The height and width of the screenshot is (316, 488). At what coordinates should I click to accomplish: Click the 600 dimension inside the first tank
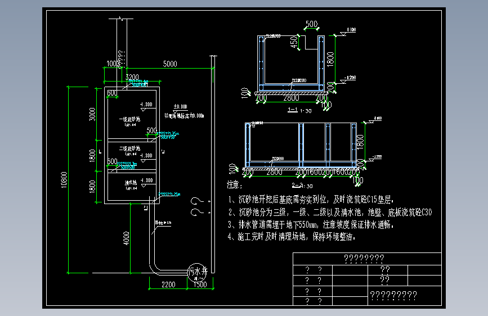click(112, 93)
